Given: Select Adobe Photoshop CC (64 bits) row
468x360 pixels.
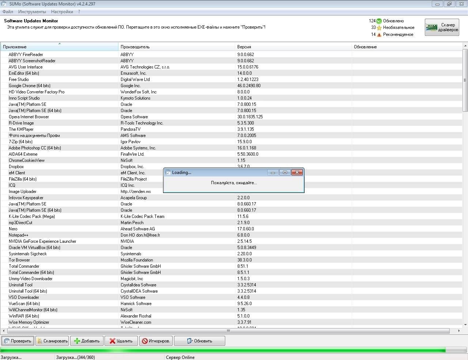Looking at the screenshot, I should [231, 148].
